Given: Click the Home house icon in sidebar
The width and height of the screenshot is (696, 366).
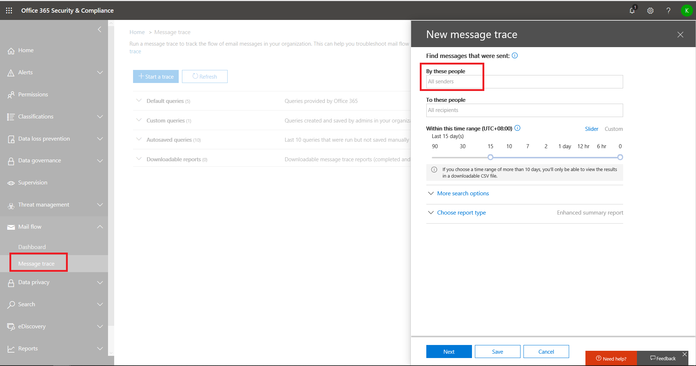Looking at the screenshot, I should pyautogui.click(x=11, y=51).
